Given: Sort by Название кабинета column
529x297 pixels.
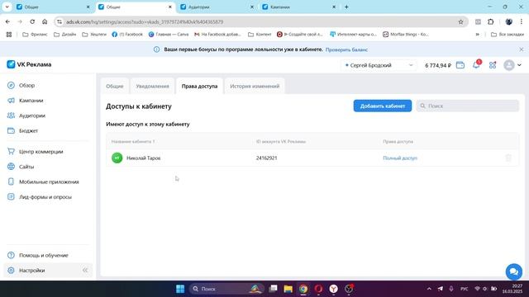Looking at the screenshot, I should click(133, 142).
